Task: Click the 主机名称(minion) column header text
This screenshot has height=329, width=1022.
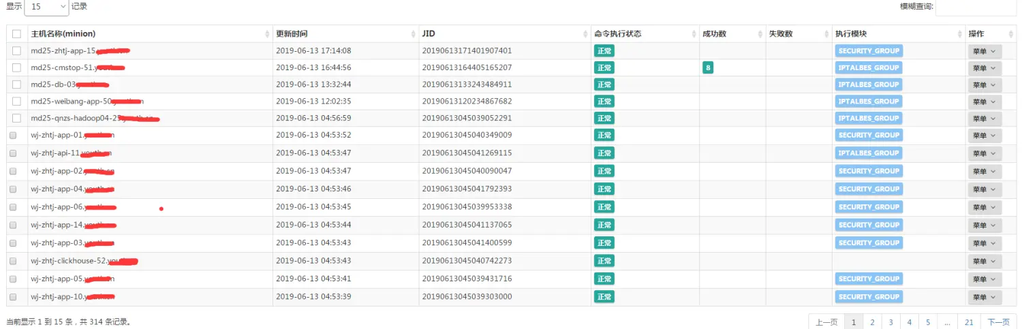Action: (x=63, y=34)
